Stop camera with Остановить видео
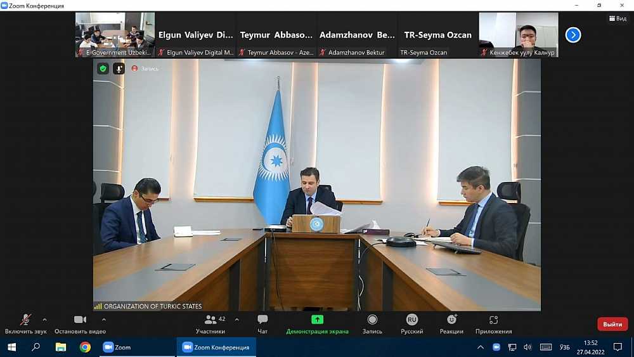 tap(80, 323)
